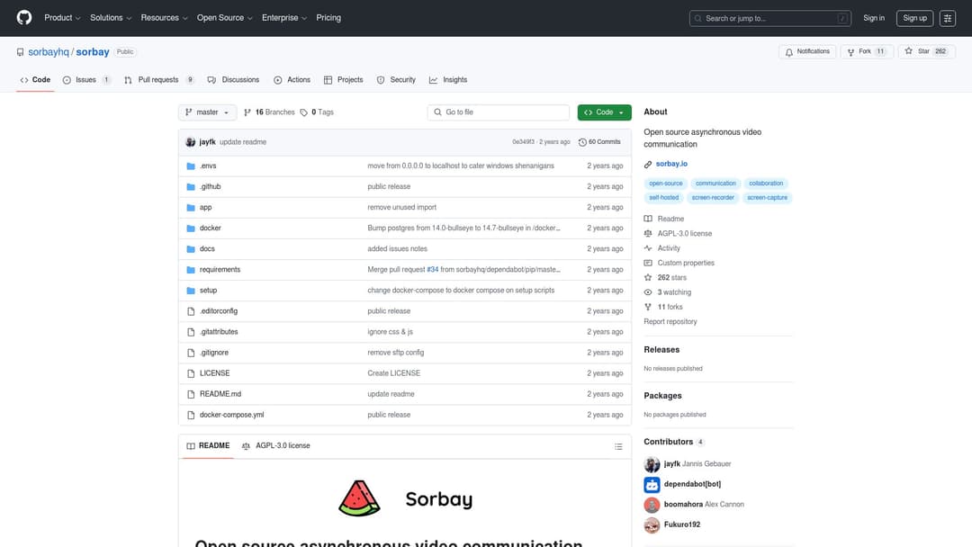Expand the Solutions menu

[x=111, y=18]
